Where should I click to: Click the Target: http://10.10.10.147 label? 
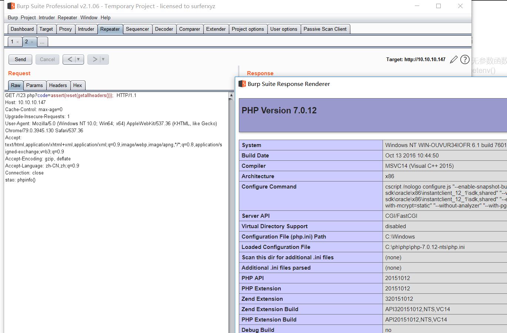(416, 59)
